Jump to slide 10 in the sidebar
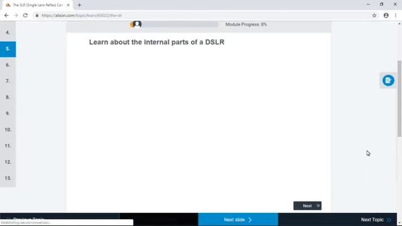402x226 pixels. tap(8, 129)
